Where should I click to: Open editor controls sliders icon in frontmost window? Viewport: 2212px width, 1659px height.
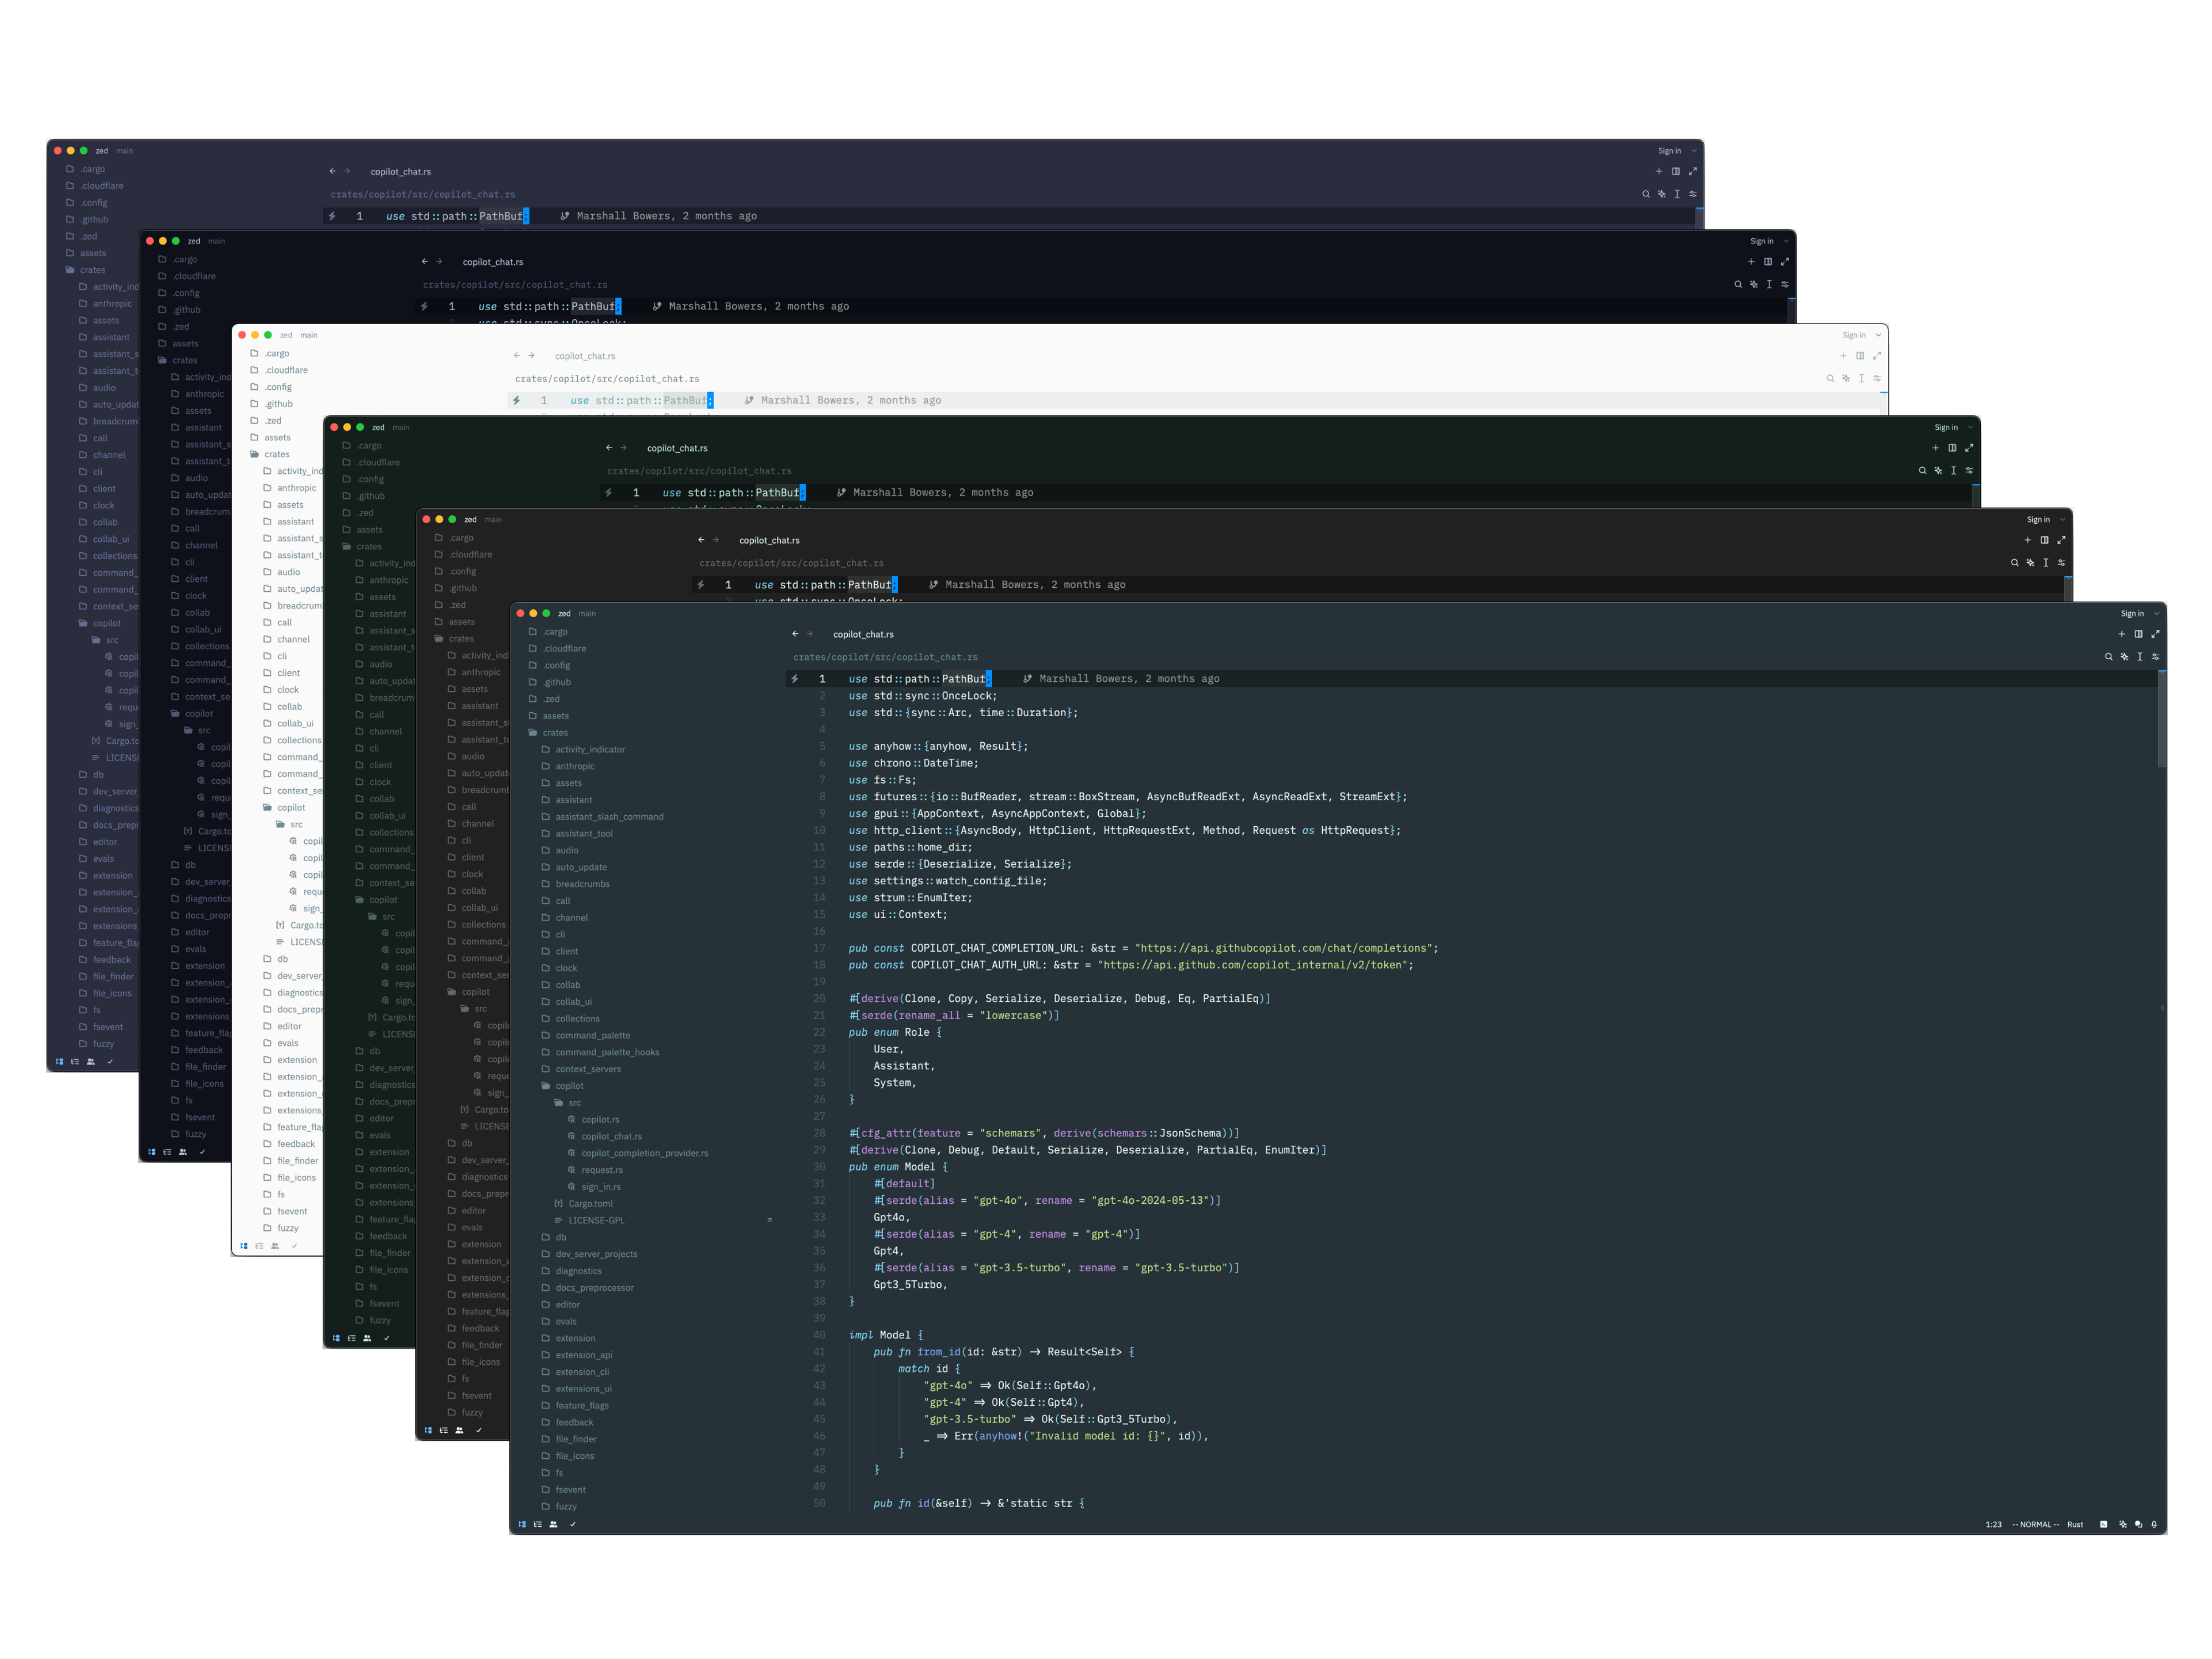2155,657
